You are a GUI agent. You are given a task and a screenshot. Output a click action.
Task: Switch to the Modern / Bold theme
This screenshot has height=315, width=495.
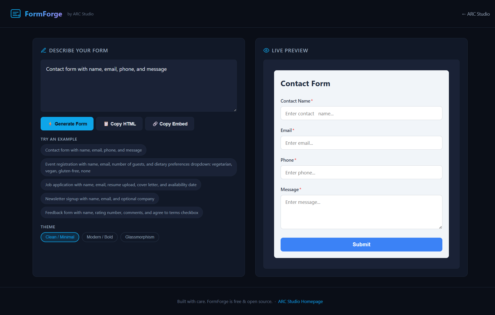100,237
